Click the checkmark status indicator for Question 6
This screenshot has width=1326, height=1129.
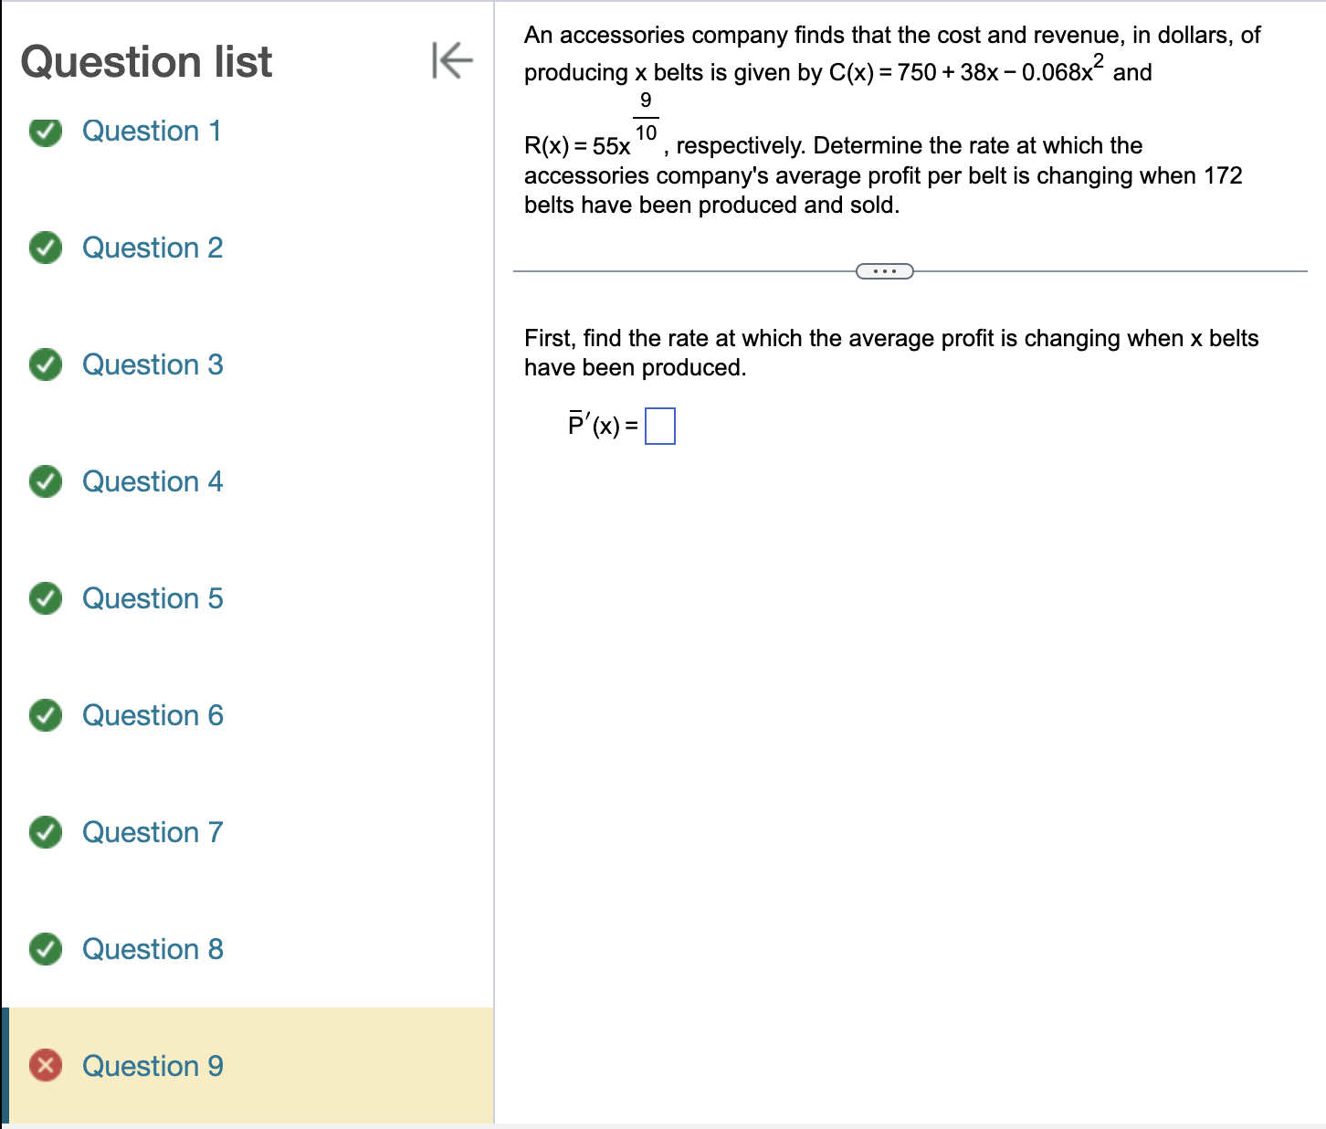coord(45,716)
